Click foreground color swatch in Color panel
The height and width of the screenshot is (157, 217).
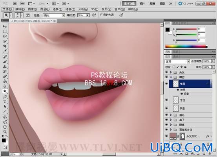(x=168, y=30)
